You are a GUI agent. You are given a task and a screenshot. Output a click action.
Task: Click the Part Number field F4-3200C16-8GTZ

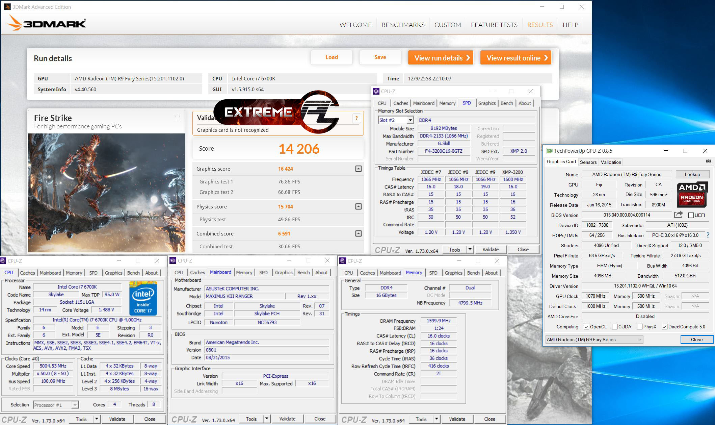point(444,151)
